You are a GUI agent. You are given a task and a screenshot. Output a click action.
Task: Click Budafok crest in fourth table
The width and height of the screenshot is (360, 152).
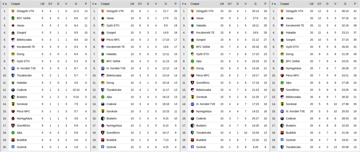(282, 133)
